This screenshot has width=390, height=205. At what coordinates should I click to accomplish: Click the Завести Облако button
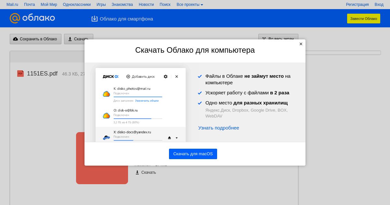364,19
